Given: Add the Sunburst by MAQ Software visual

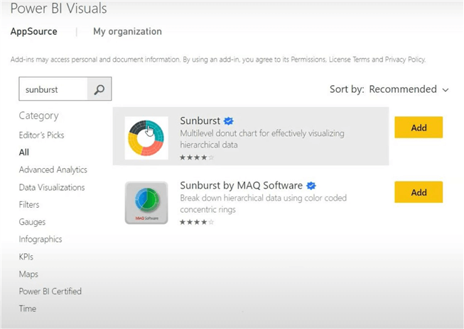Looking at the screenshot, I should [419, 192].
